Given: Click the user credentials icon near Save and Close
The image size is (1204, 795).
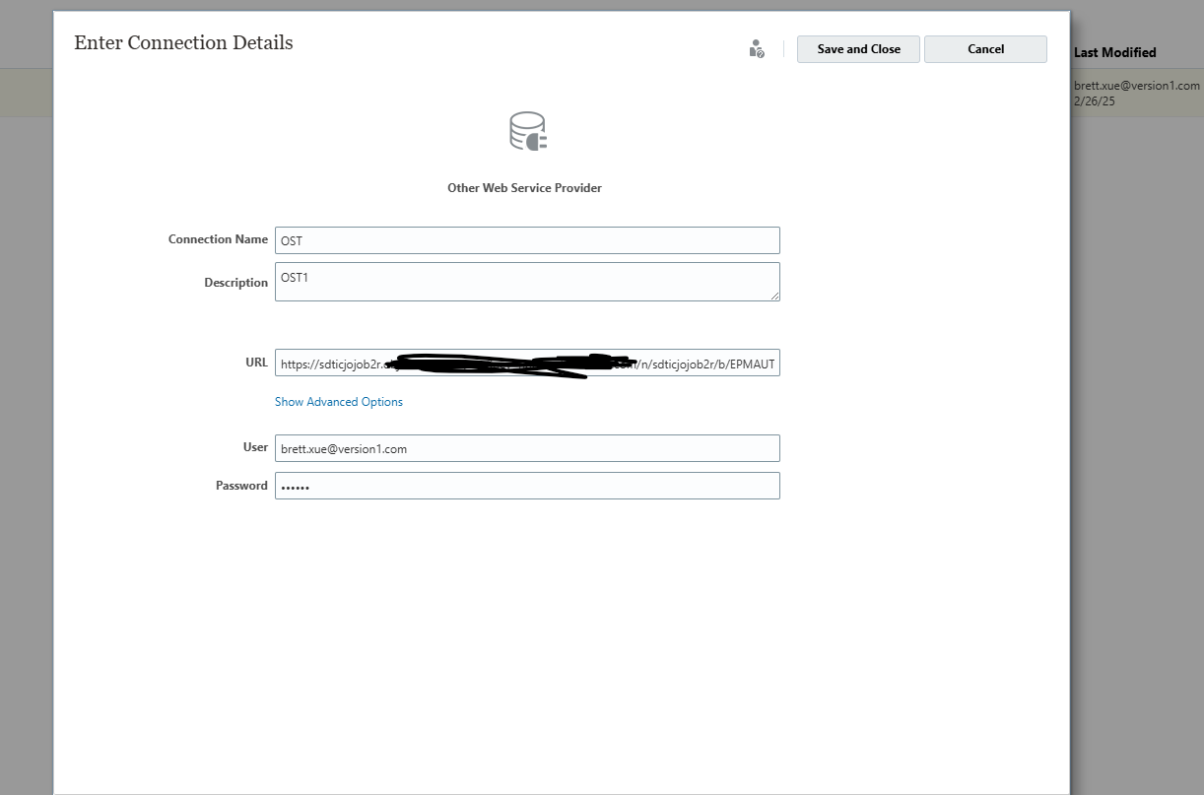Looking at the screenshot, I should coord(755,48).
